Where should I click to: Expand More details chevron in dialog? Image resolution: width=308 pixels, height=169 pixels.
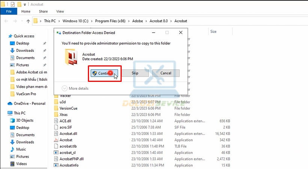[x=65, y=88]
